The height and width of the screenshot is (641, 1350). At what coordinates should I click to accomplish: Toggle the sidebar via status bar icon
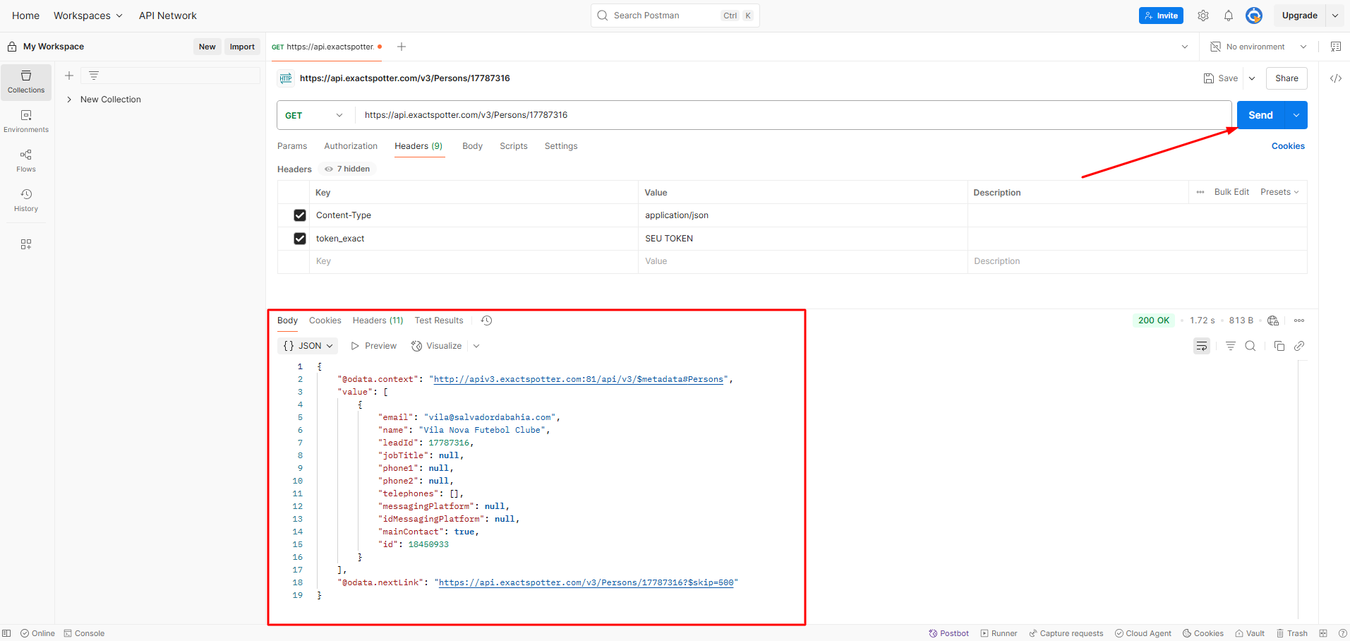(x=6, y=633)
